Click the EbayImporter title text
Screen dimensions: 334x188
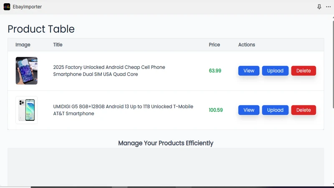coord(27,7)
